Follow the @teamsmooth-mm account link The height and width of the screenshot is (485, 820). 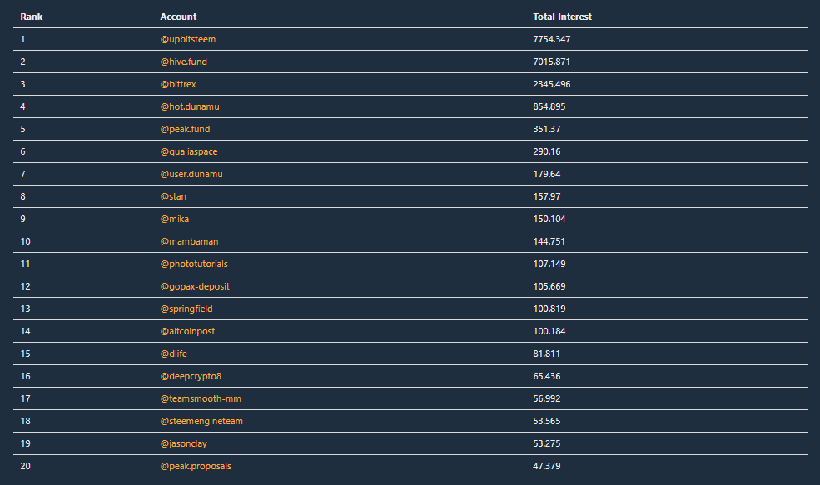(201, 398)
